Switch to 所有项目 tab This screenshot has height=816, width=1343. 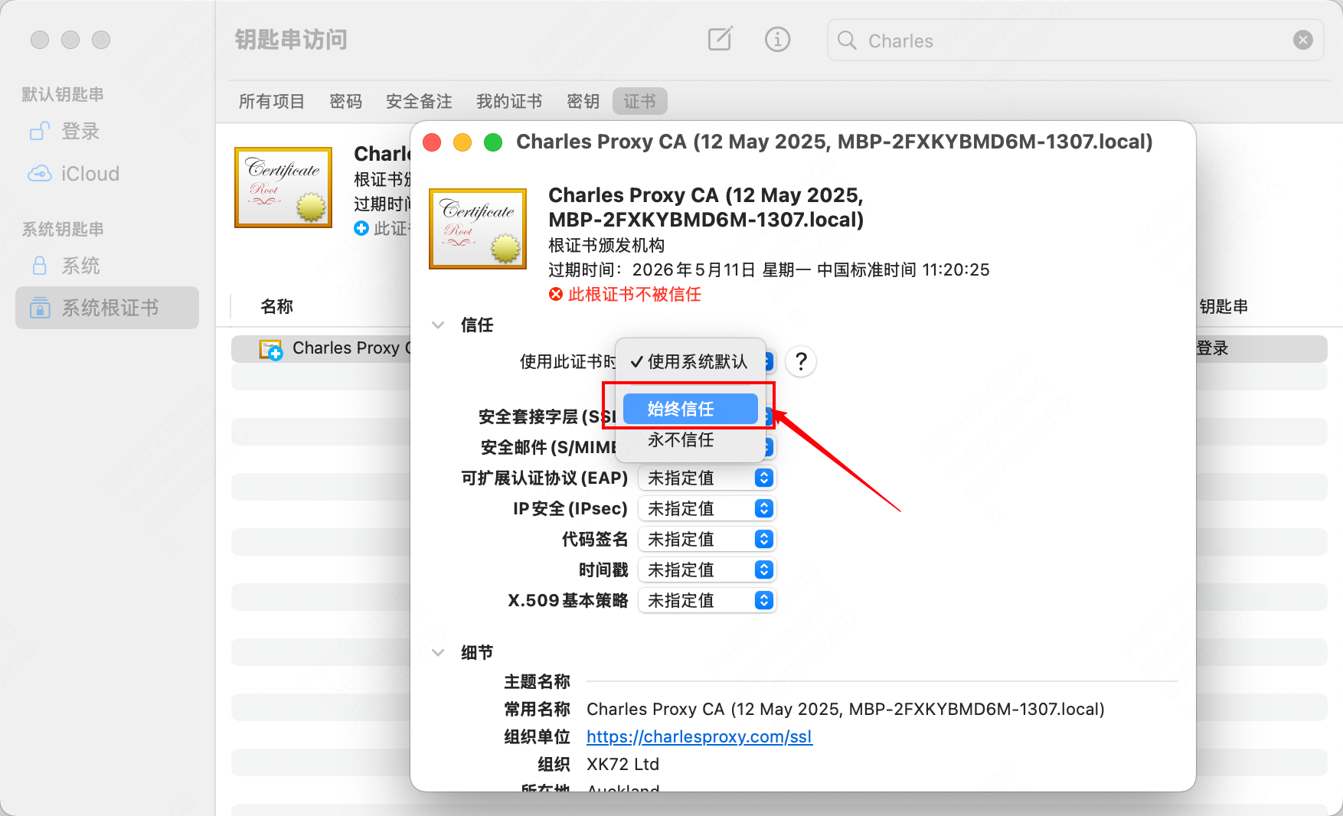click(x=272, y=101)
